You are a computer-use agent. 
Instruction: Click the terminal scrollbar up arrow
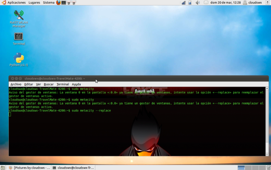pyautogui.click(x=267, y=88)
